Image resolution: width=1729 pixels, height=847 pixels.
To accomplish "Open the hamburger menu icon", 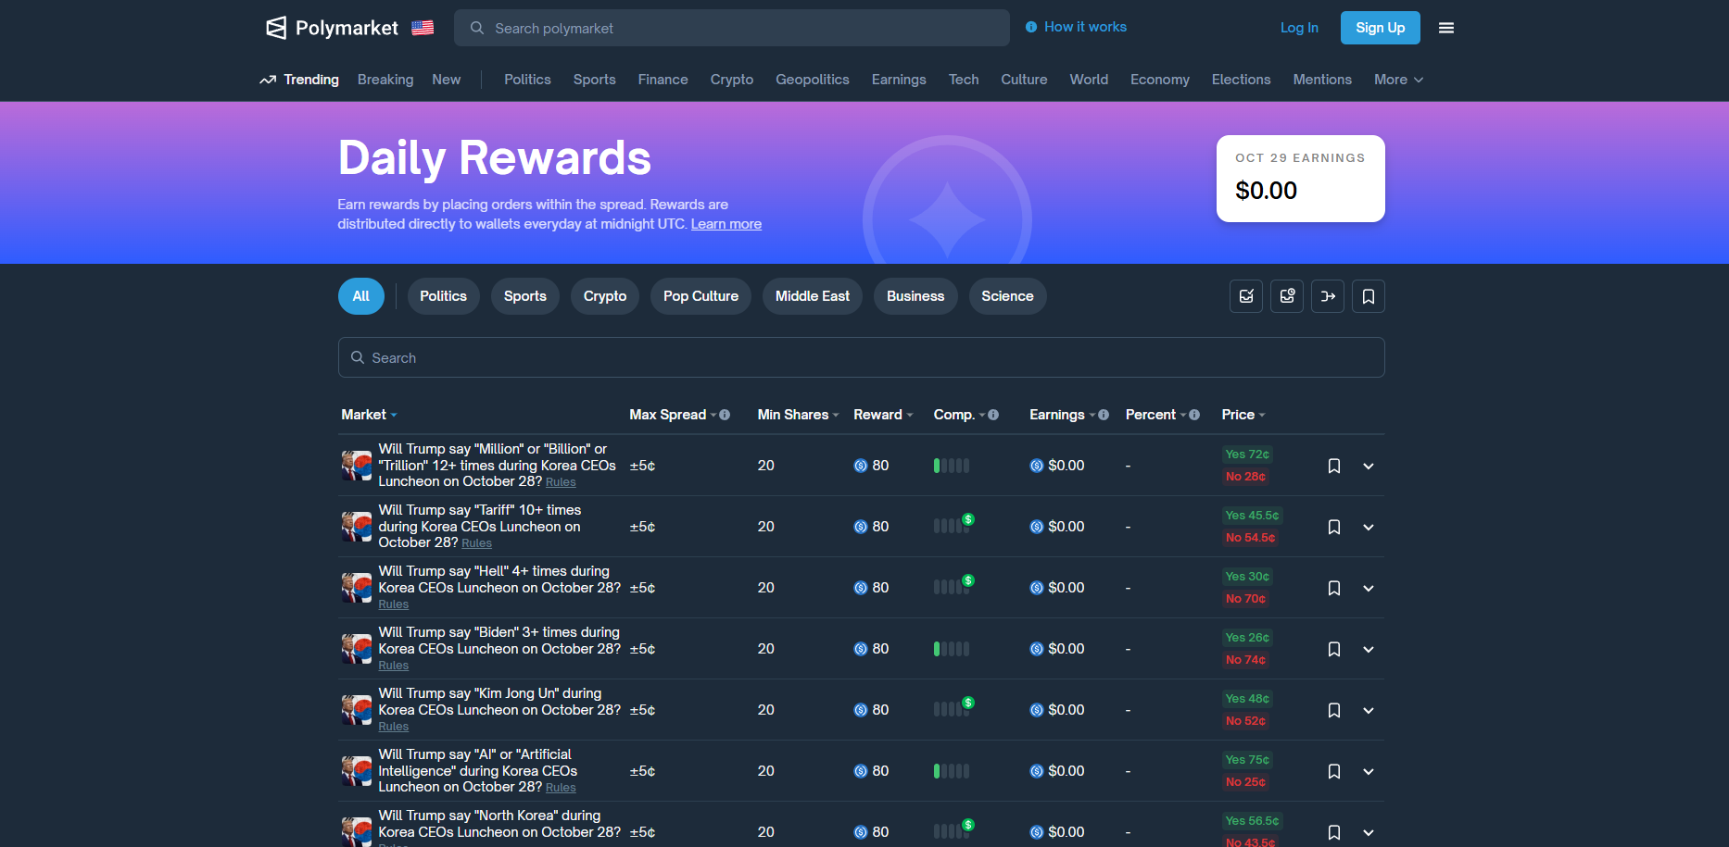I will [1445, 27].
